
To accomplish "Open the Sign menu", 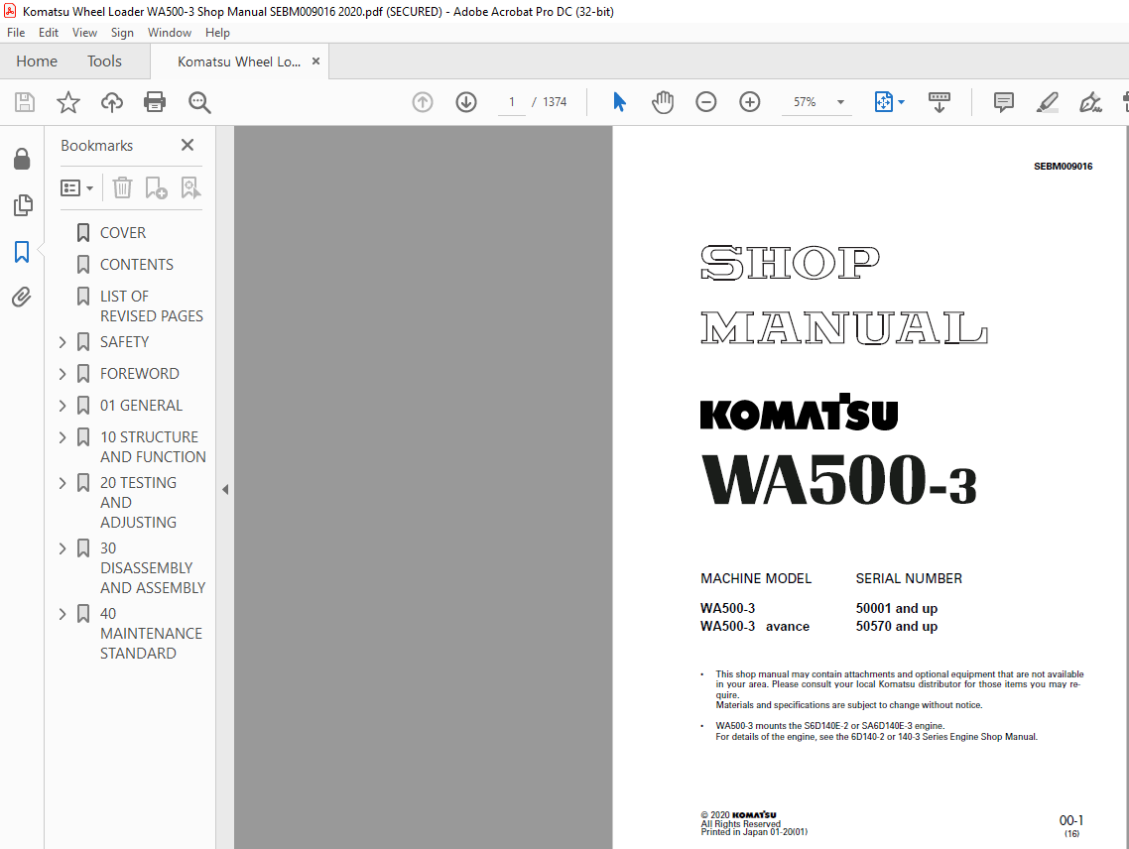I will click(x=122, y=33).
